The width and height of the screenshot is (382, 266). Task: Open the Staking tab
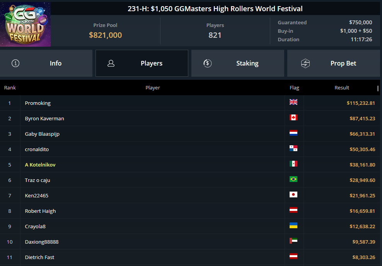237,63
